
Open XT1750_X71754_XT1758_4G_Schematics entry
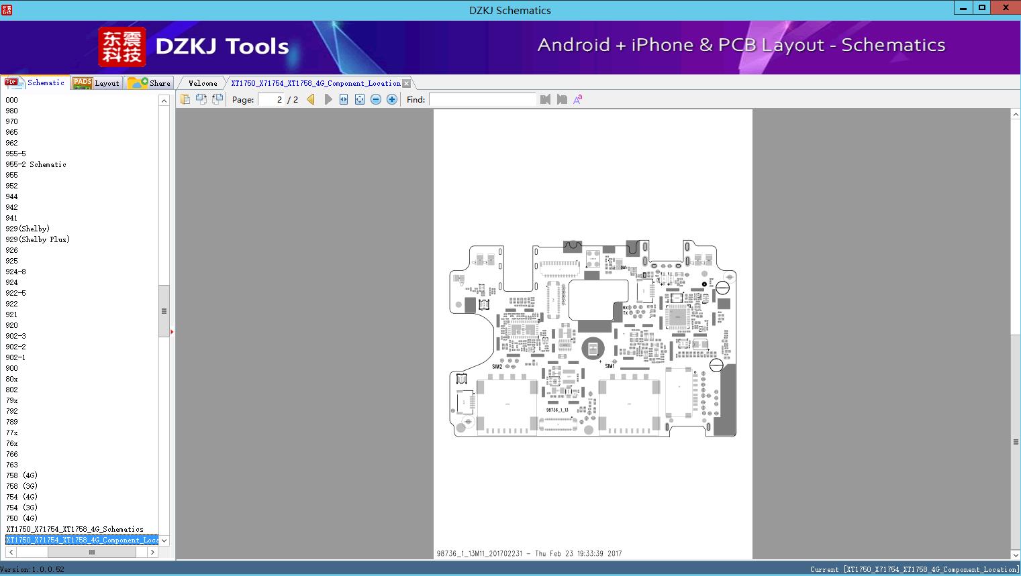75,529
